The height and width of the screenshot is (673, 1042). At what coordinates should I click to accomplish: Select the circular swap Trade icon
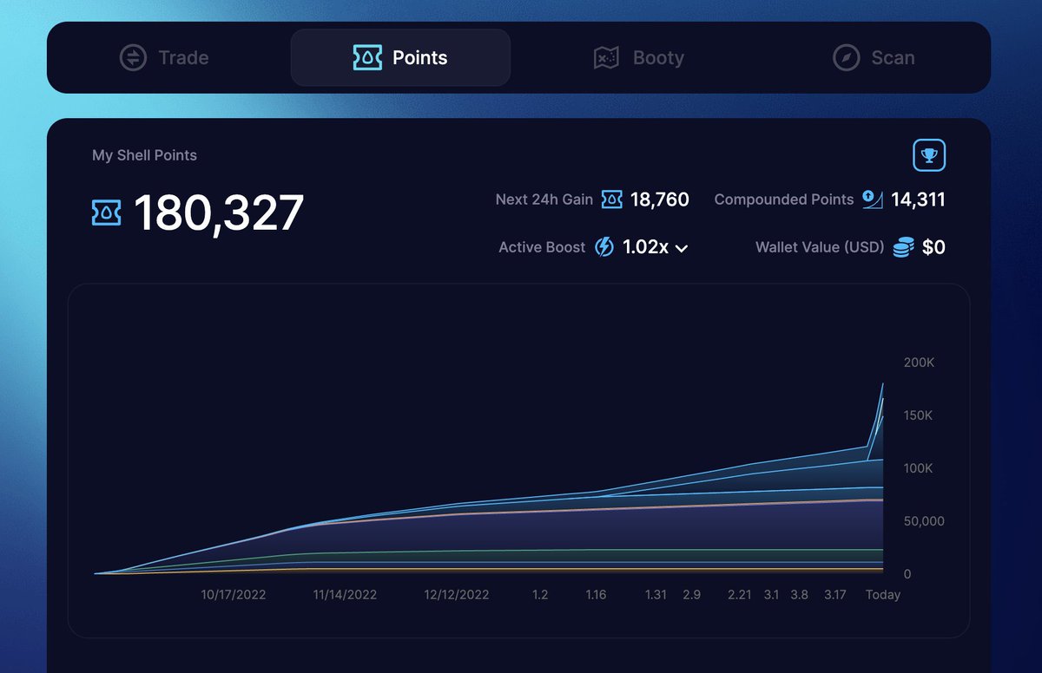pyautogui.click(x=132, y=57)
